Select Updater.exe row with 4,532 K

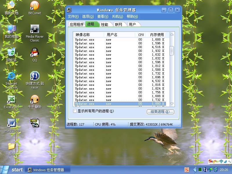click(119, 81)
